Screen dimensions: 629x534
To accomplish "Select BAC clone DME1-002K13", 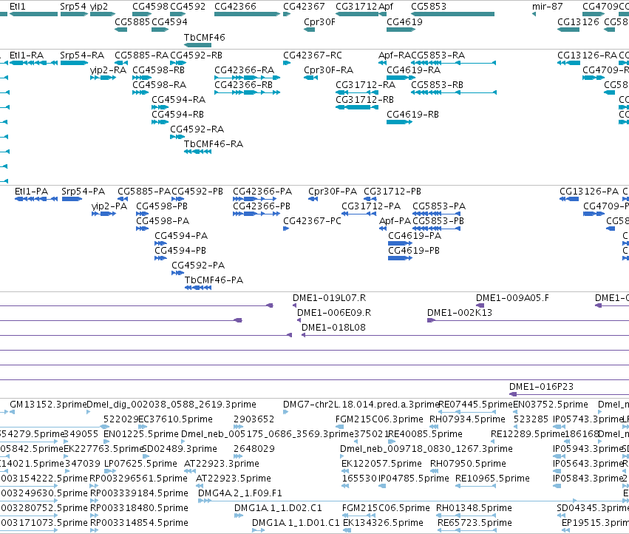I will [x=528, y=320].
